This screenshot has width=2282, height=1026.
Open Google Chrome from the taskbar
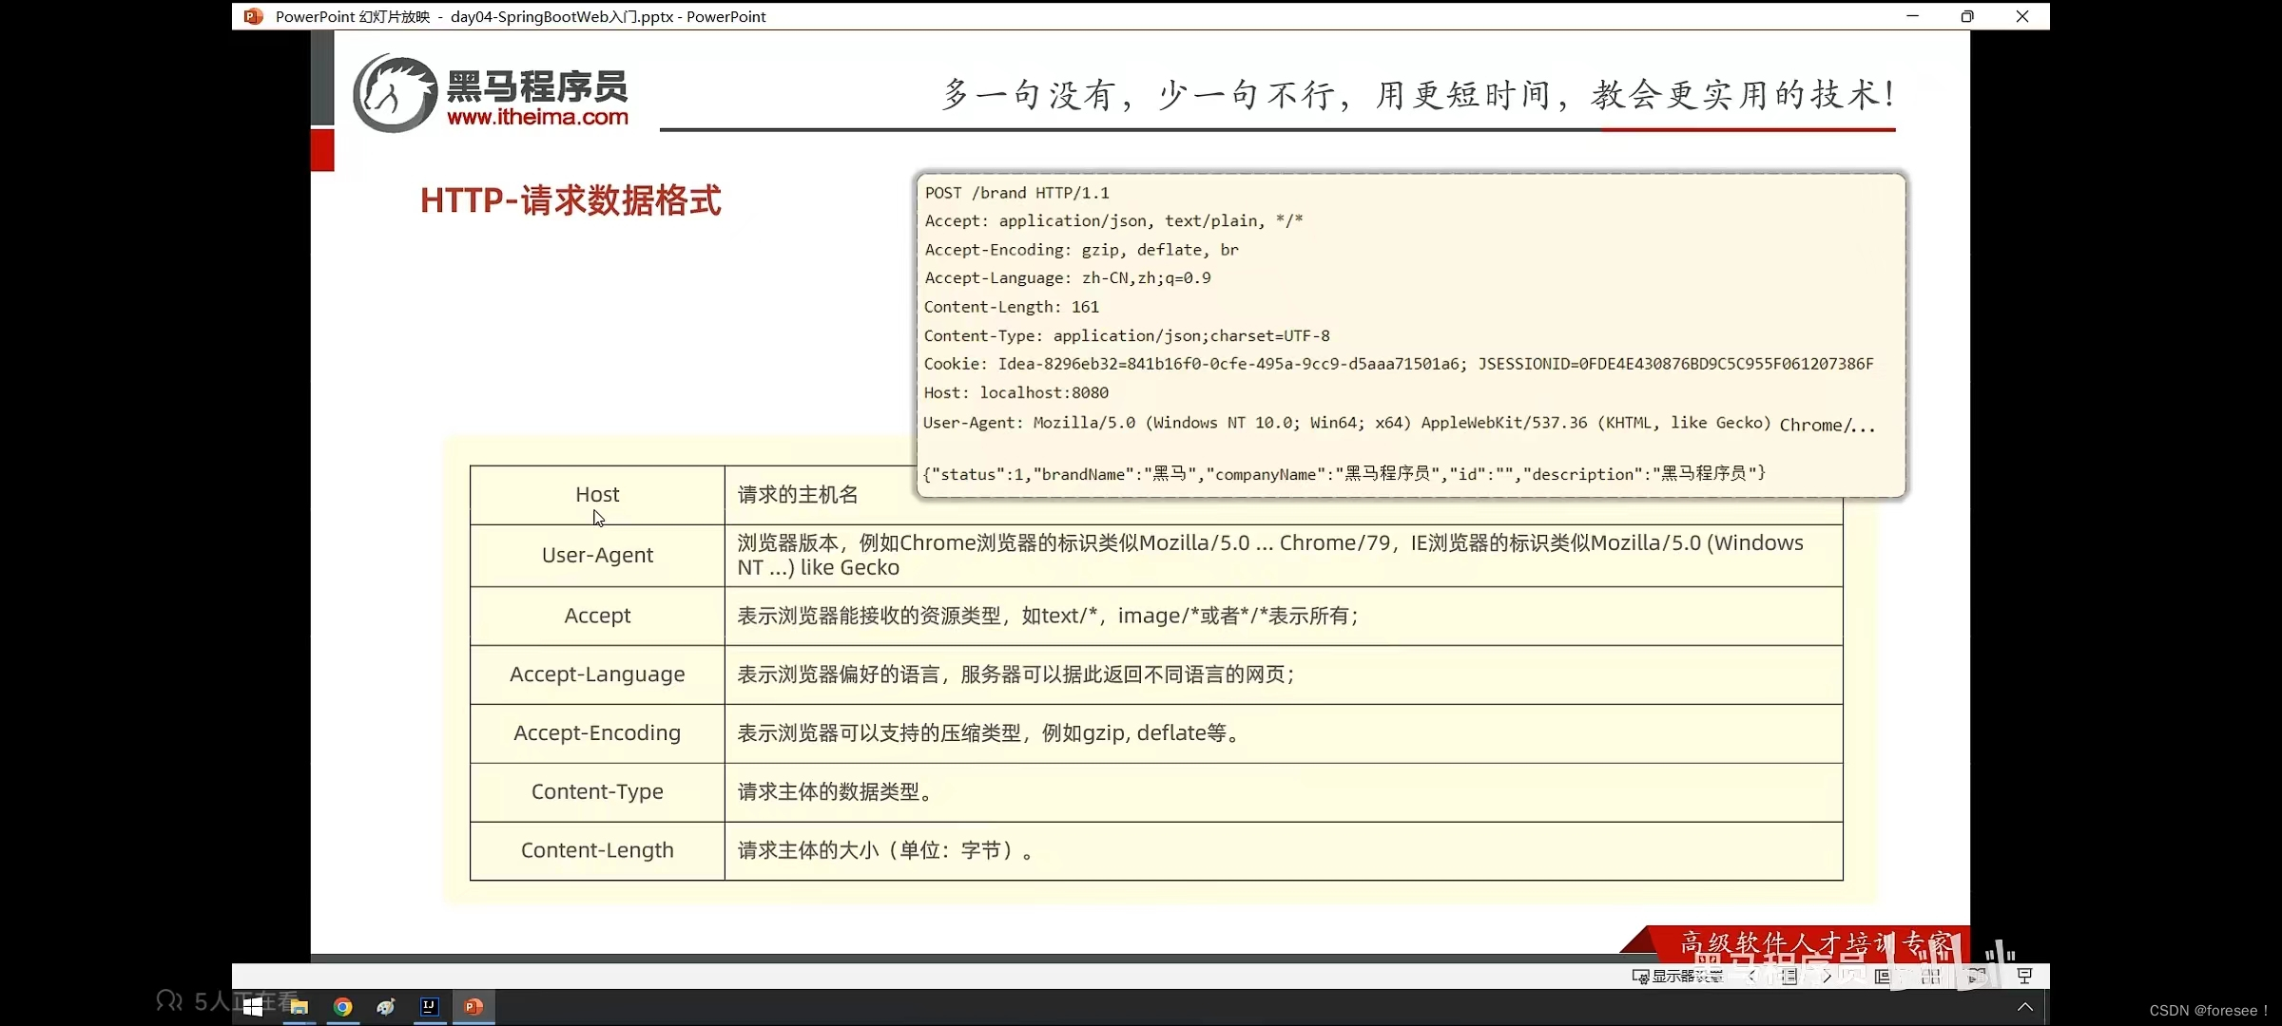tap(342, 1007)
